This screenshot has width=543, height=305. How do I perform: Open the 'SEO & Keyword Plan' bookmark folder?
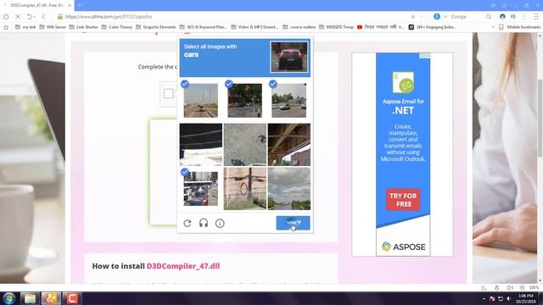click(204, 27)
